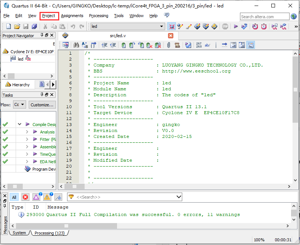Expand the Fitter task row
This screenshot has width=300, height=245.
pyautogui.click(x=27, y=139)
